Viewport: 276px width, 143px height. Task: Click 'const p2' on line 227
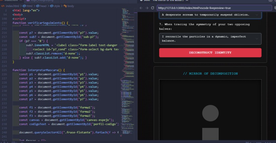tap(59, 78)
